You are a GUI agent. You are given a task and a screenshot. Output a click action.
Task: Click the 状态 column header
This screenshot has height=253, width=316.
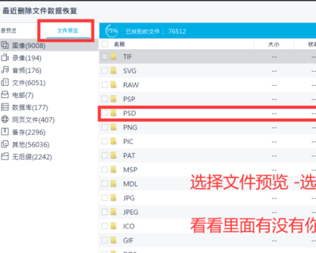point(312,44)
